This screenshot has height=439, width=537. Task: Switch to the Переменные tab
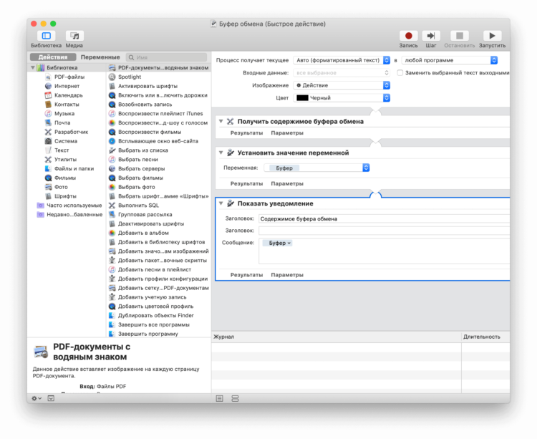(100, 57)
